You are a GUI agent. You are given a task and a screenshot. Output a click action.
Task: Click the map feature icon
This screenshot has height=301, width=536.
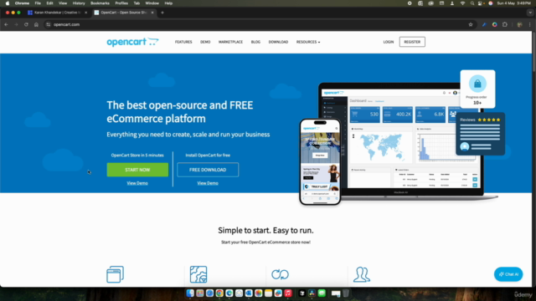pos(198,274)
